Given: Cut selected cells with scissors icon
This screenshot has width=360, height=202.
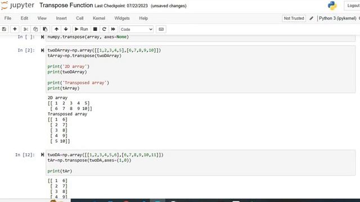Looking at the screenshot, I should pyautogui.click(x=26, y=29).
